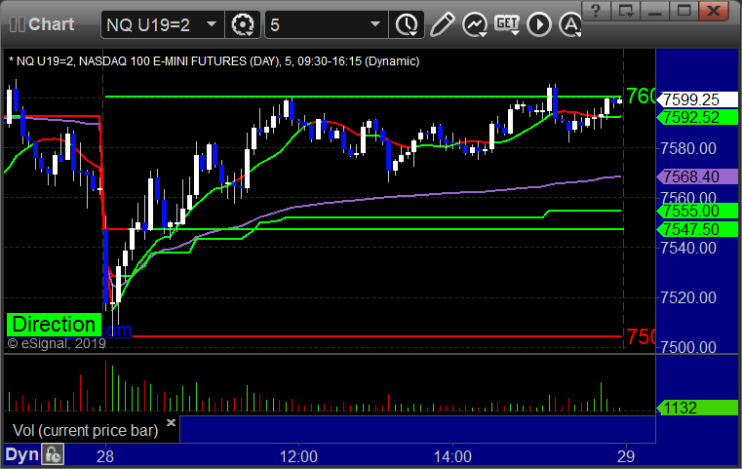Toggle the Dyn dynamic scaling mode
The height and width of the screenshot is (469, 742).
click(21, 454)
